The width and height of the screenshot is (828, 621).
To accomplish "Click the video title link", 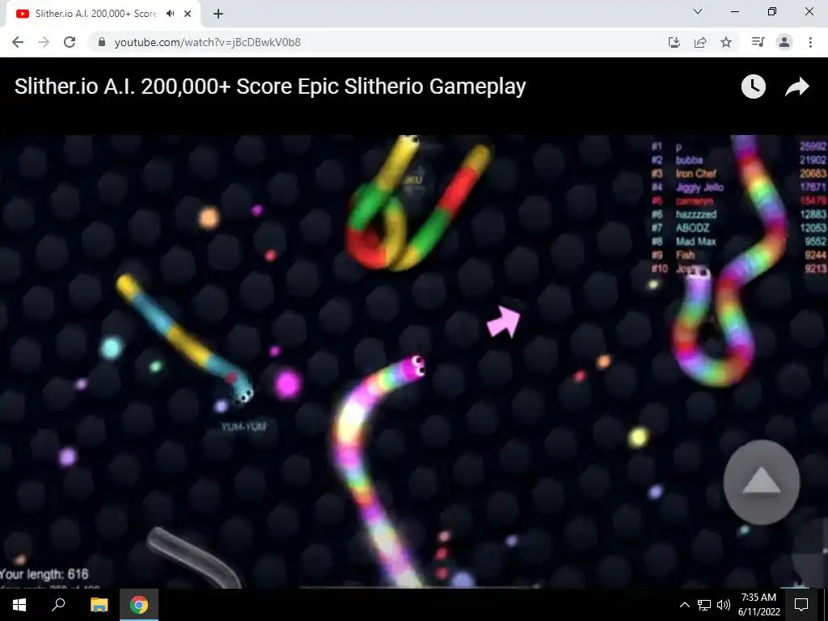I will [270, 87].
